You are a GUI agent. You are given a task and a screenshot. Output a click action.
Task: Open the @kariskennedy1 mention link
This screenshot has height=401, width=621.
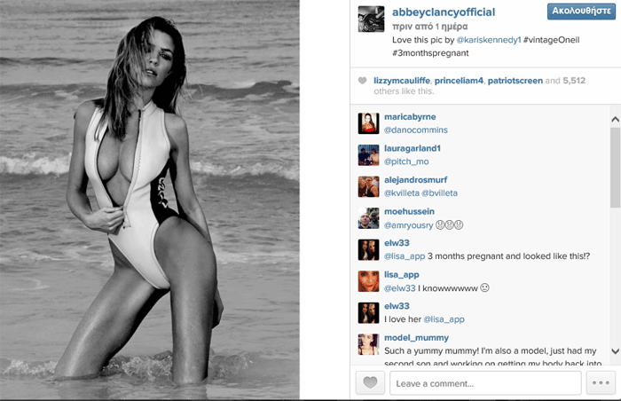coord(488,40)
